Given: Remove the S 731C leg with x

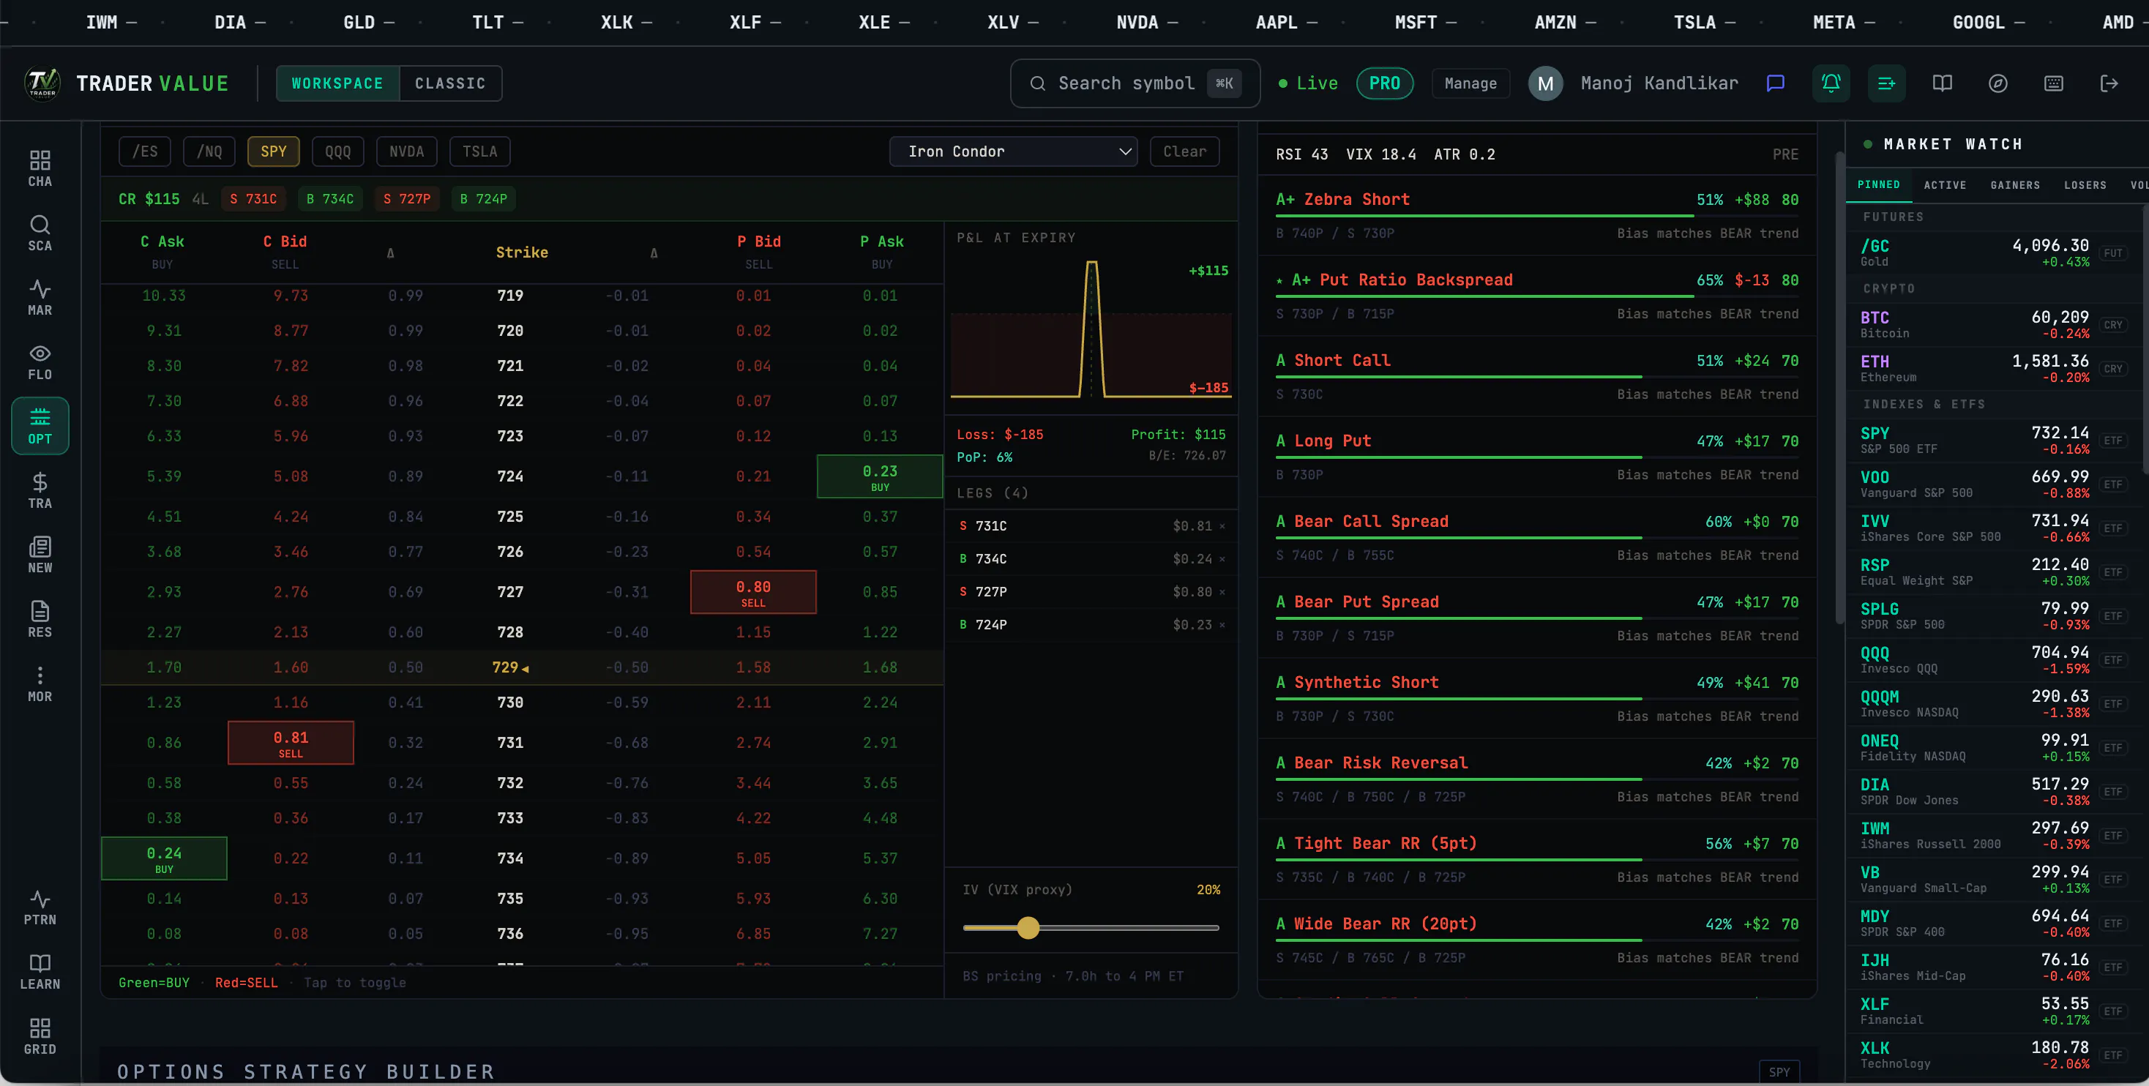Looking at the screenshot, I should tap(1222, 526).
